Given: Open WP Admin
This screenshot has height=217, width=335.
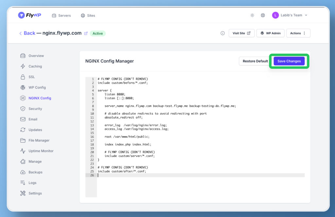Looking at the screenshot, I should tap(270, 33).
